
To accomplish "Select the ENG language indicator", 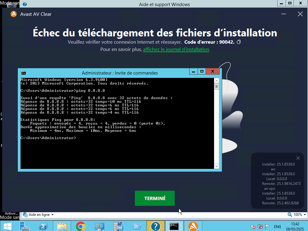I will 277,226.
